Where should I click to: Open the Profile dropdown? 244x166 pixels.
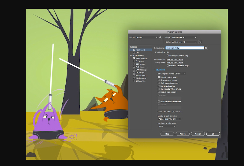(147, 37)
